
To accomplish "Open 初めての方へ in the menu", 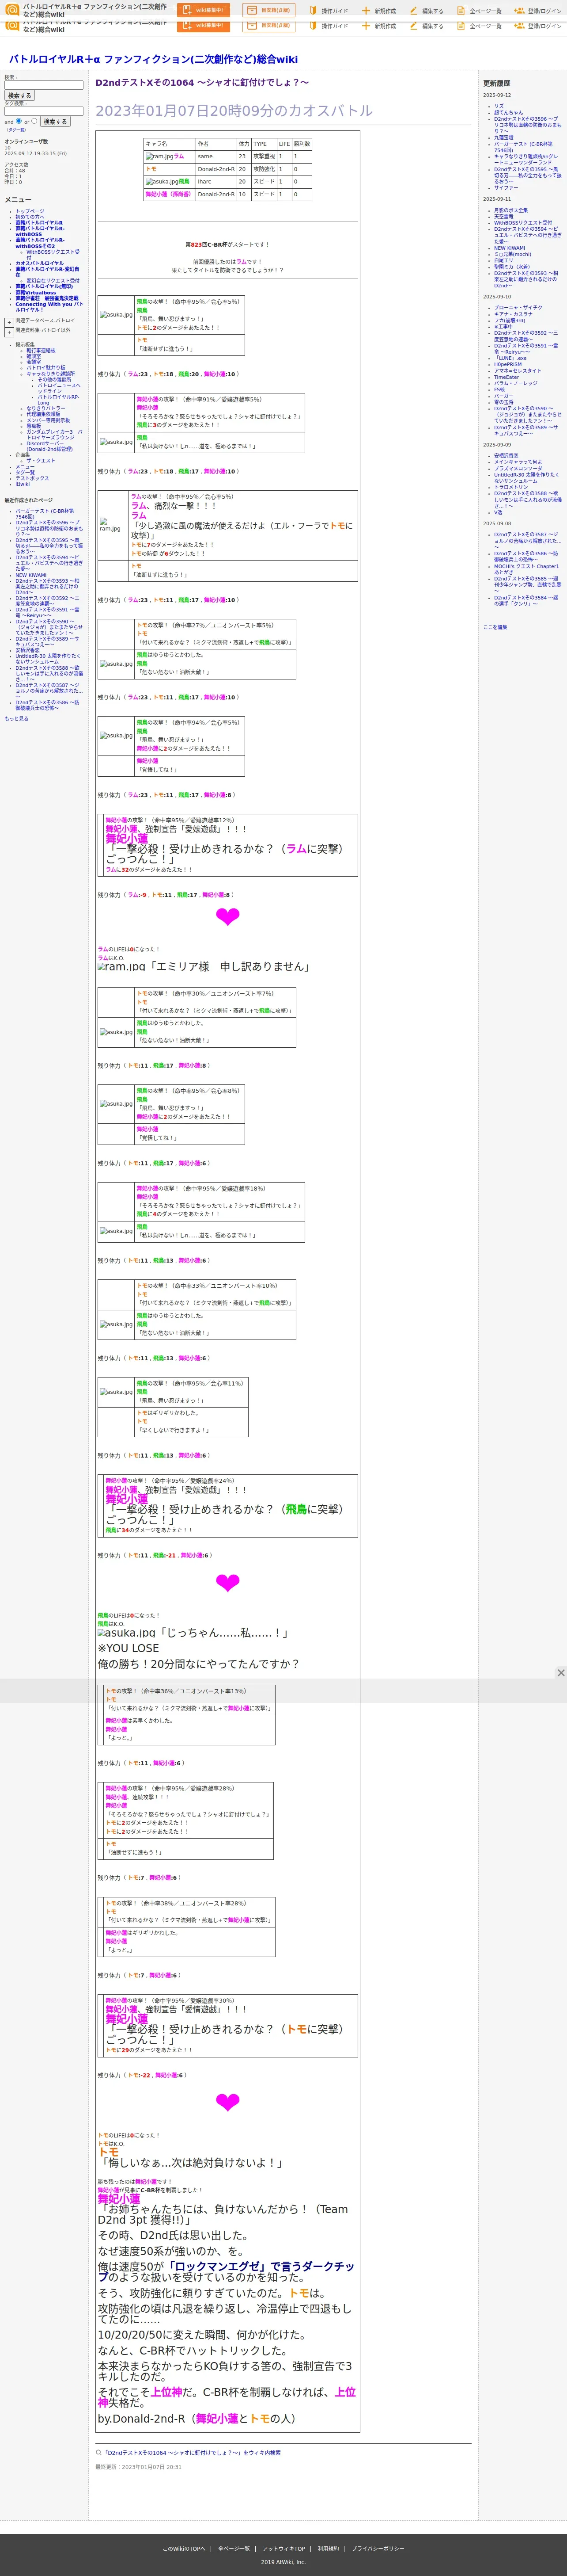I will coord(30,217).
